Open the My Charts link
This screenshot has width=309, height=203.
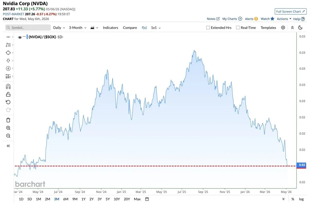(x=229, y=19)
